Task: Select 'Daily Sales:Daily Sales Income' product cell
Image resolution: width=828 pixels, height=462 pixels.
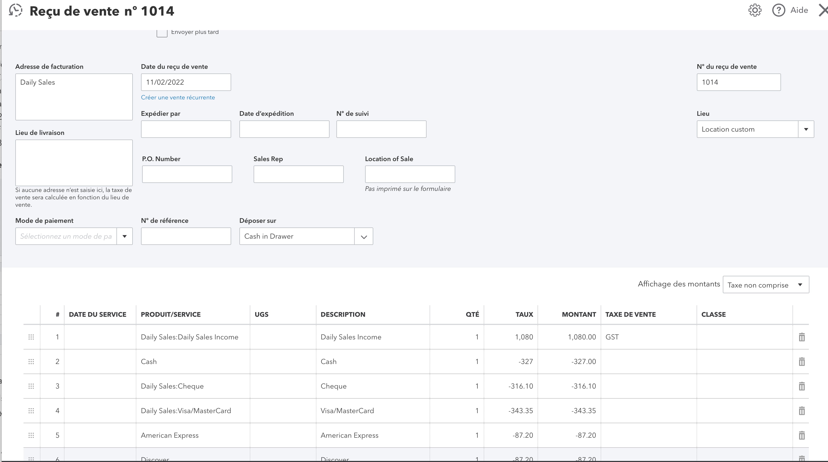Action: point(193,337)
